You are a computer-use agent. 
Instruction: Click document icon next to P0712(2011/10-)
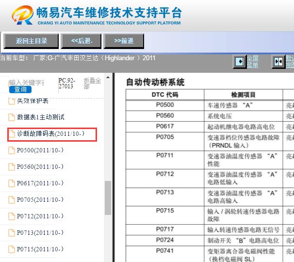(x=12, y=216)
